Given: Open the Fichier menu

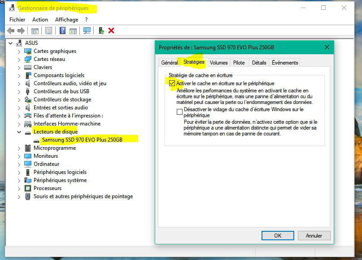Looking at the screenshot, I should click(x=17, y=20).
